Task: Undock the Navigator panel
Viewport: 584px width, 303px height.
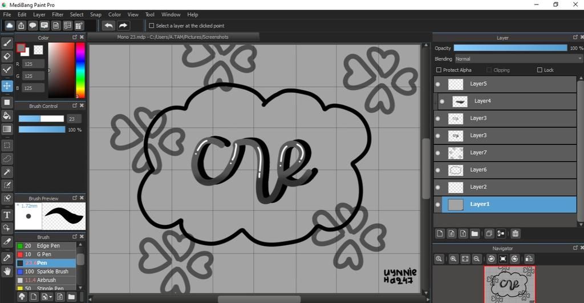Action: pos(575,248)
